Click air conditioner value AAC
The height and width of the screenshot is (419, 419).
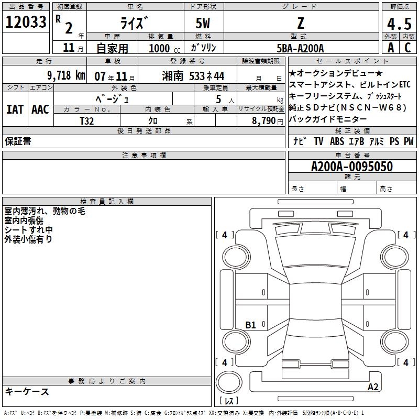40,109
